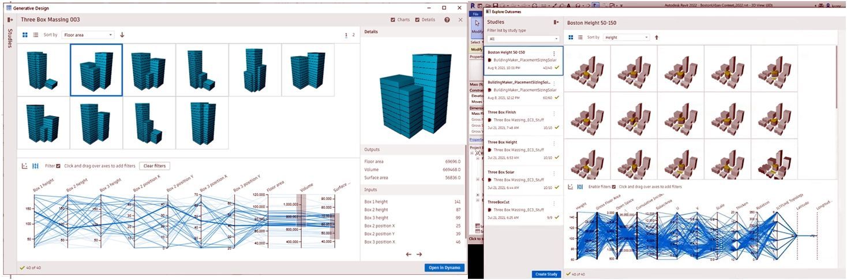
Task: Open Sort by Height dropdown
Action: coord(626,37)
